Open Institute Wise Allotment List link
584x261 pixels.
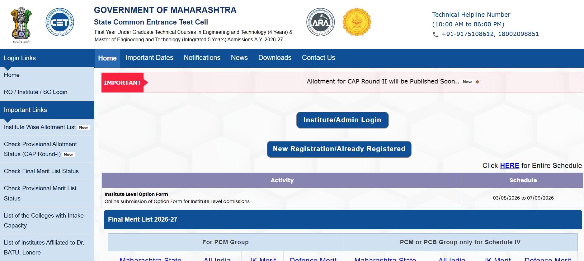pos(40,127)
